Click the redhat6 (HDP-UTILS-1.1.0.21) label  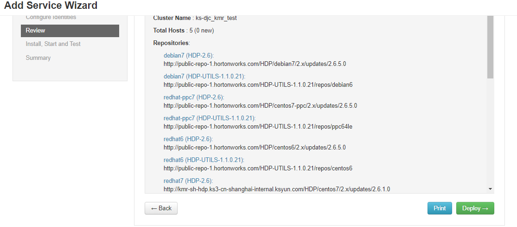click(x=204, y=160)
